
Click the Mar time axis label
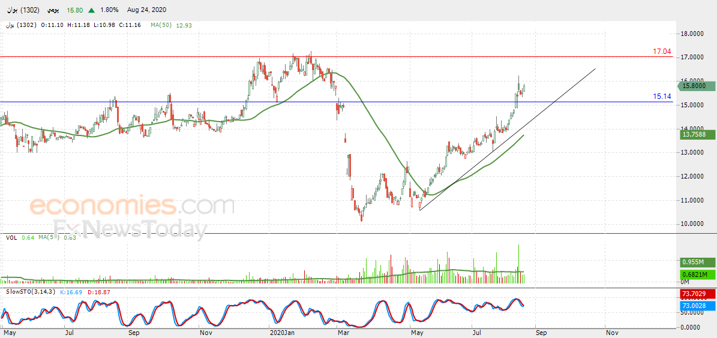pos(343,333)
